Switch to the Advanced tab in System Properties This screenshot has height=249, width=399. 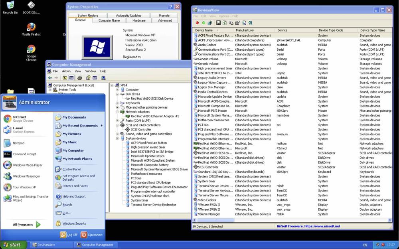pos(165,21)
